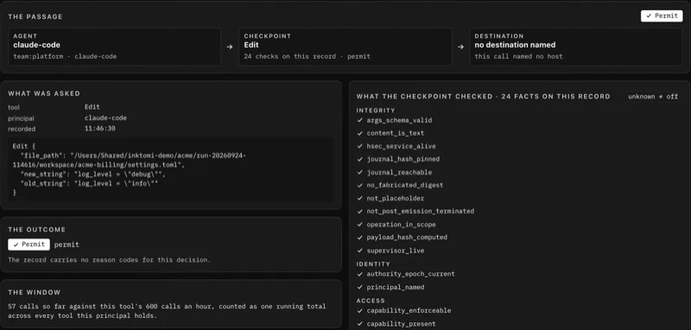Click the principal value claude-code

(105, 118)
